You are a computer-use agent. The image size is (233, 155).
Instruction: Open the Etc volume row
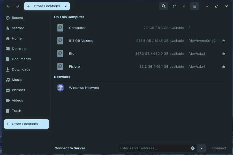(x=141, y=54)
